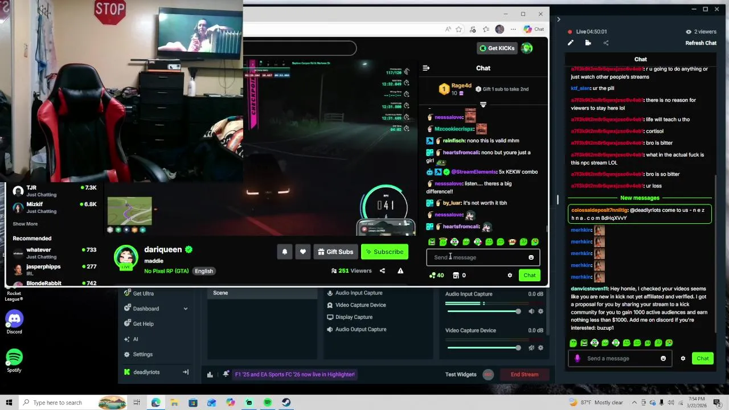729x410 pixels.
Task: Click the share icon in Streamlabs chat panel
Action: (x=606, y=43)
